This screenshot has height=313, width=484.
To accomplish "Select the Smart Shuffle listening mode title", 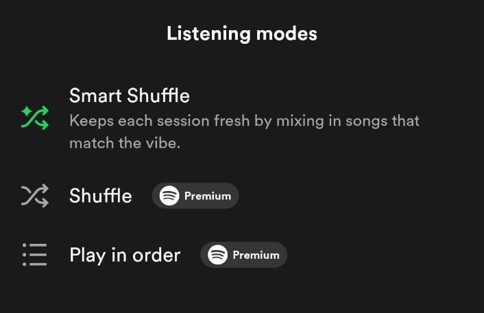I will pyautogui.click(x=130, y=96).
